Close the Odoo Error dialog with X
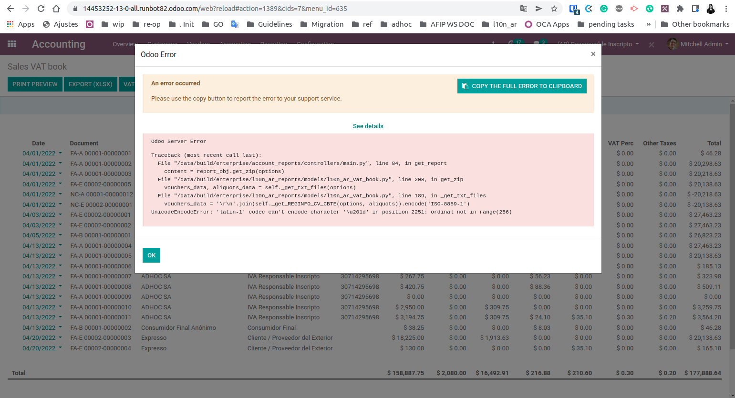This screenshot has height=398, width=735. [593, 54]
